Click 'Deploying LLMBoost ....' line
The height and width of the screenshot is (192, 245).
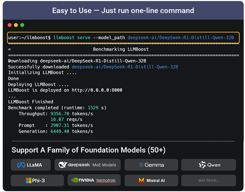coord(38,84)
